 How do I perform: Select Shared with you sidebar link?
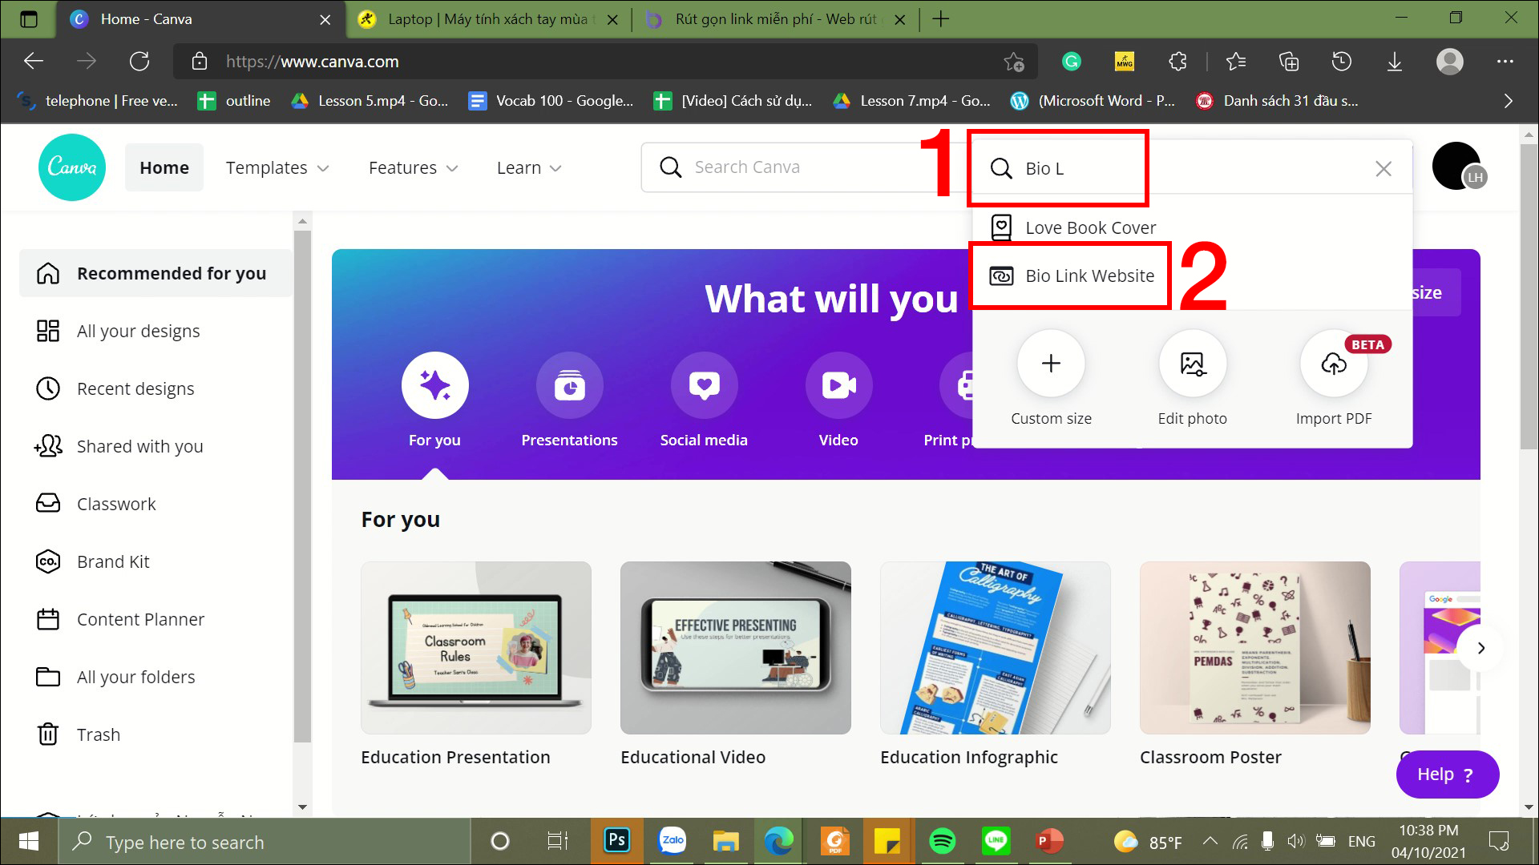pos(139,445)
